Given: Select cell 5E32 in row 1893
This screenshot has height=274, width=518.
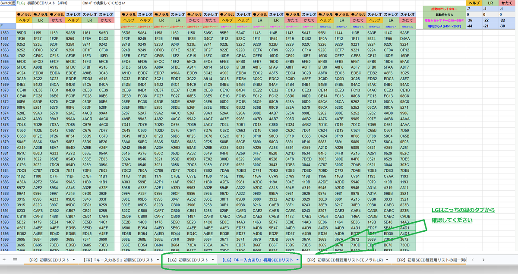Looking at the screenshot, I should coord(24,222).
